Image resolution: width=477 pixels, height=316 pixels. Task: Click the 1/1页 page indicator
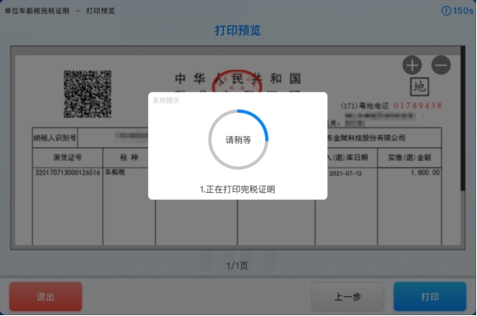(x=238, y=266)
